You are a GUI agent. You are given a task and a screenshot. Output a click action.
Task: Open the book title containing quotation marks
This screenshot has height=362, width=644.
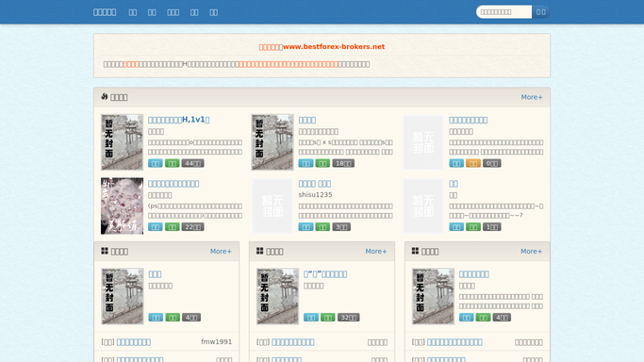(x=325, y=274)
